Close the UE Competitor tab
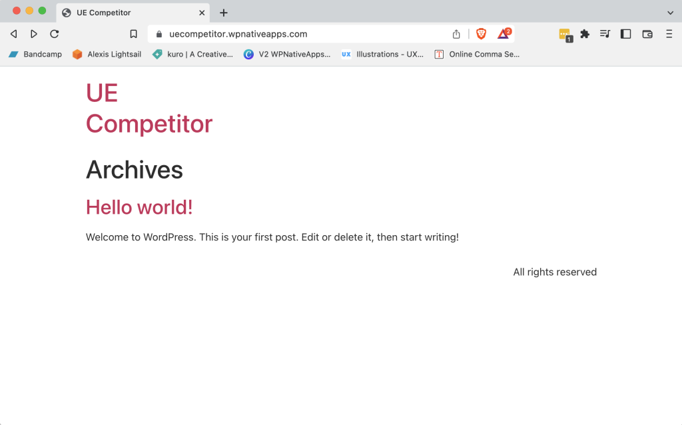Viewport: 682px width, 425px height. [x=202, y=13]
